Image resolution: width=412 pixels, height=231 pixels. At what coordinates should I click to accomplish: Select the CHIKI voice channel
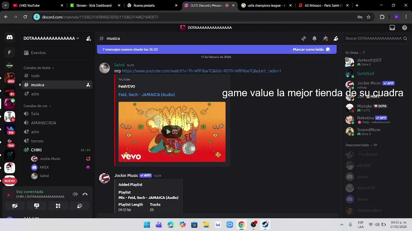point(56,150)
